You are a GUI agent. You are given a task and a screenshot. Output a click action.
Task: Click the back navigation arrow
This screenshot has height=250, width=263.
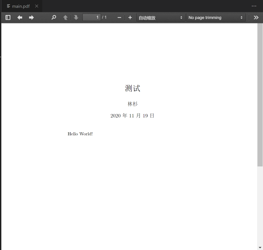(20, 18)
